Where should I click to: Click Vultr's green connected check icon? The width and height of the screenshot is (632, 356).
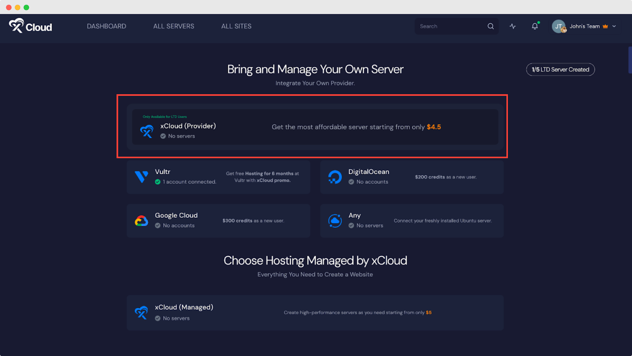point(158,182)
